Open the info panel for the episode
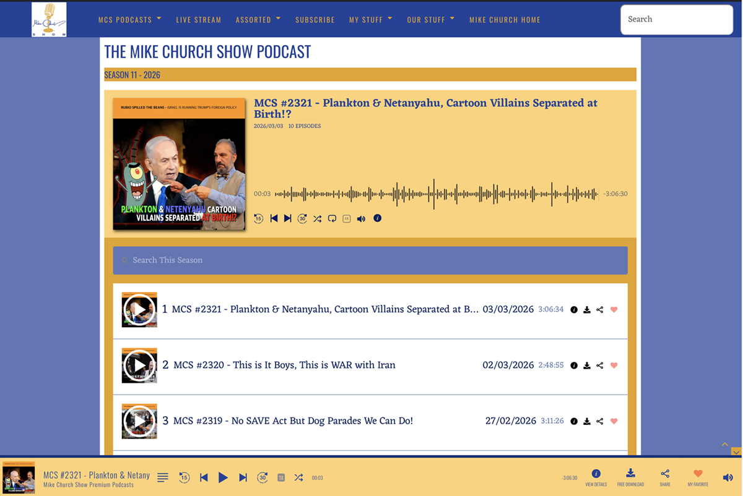The image size is (743, 496). pyautogui.click(x=377, y=218)
